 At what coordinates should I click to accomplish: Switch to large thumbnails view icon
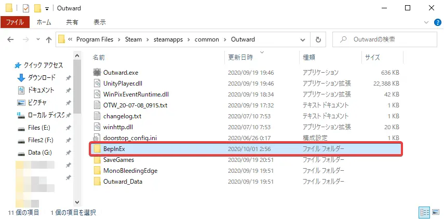click(436, 212)
